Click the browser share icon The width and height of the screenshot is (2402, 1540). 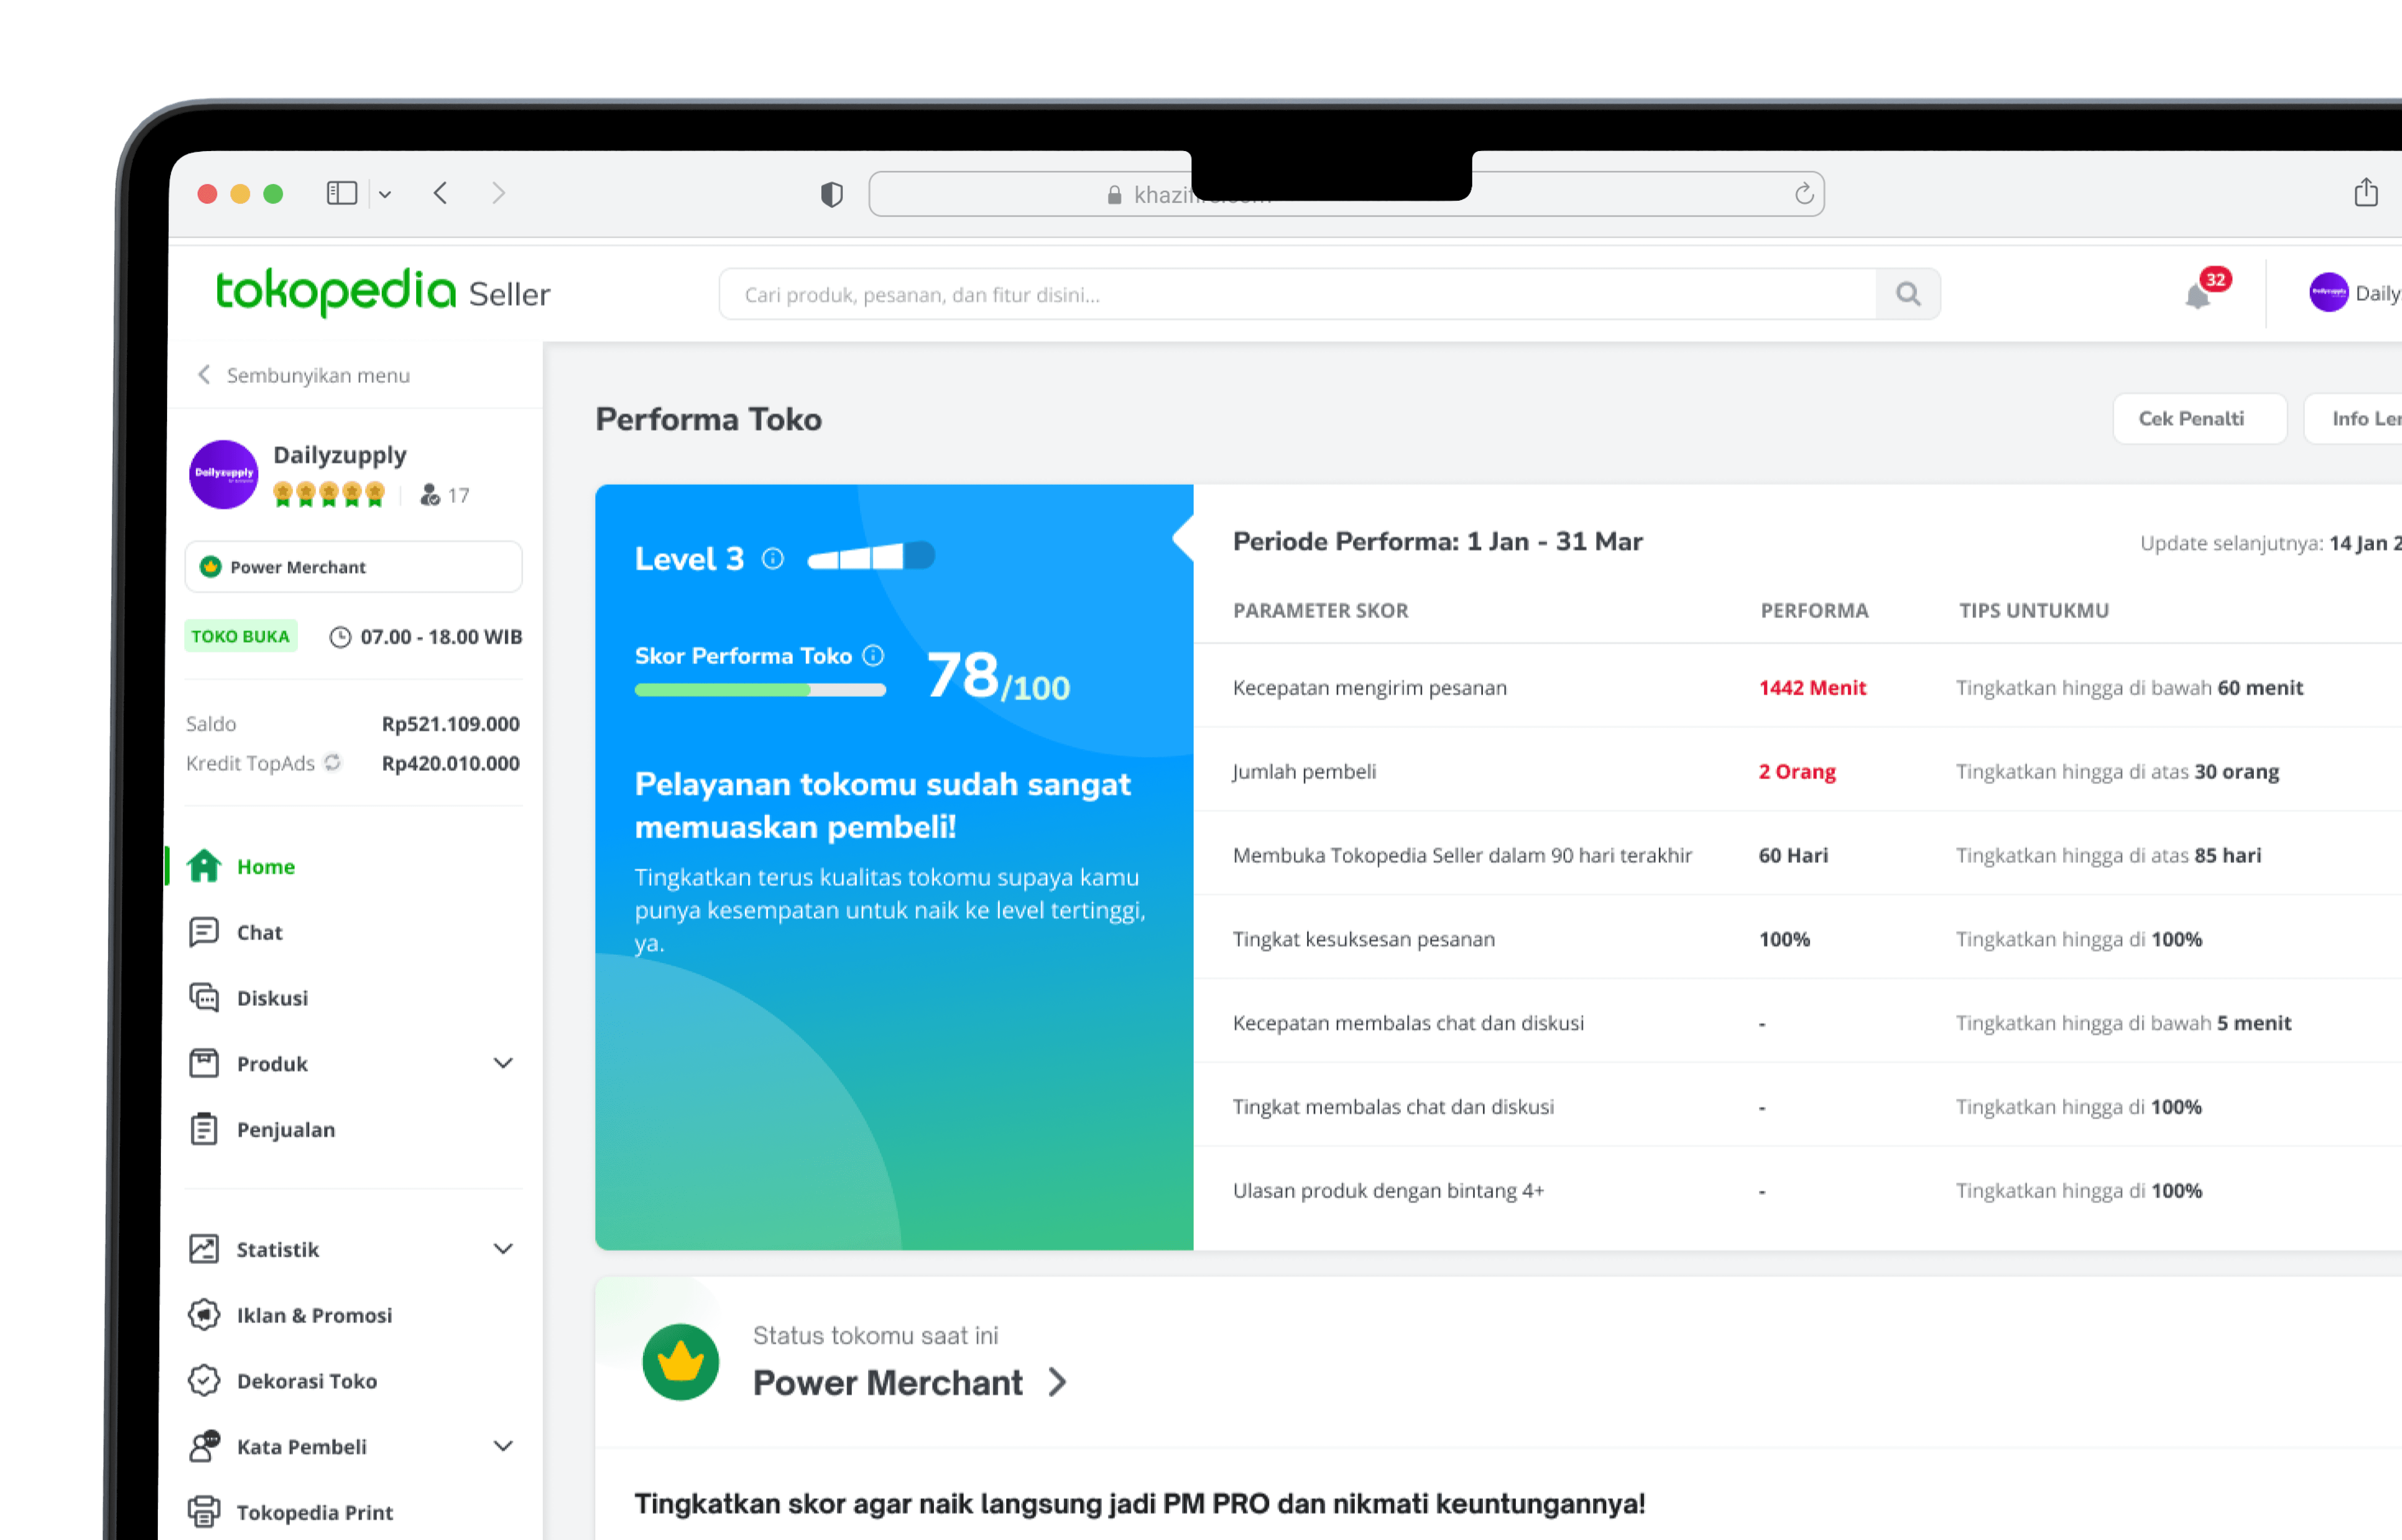pos(2365,192)
